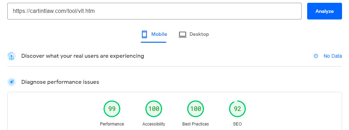Jump to the Accessibility label

[154, 124]
